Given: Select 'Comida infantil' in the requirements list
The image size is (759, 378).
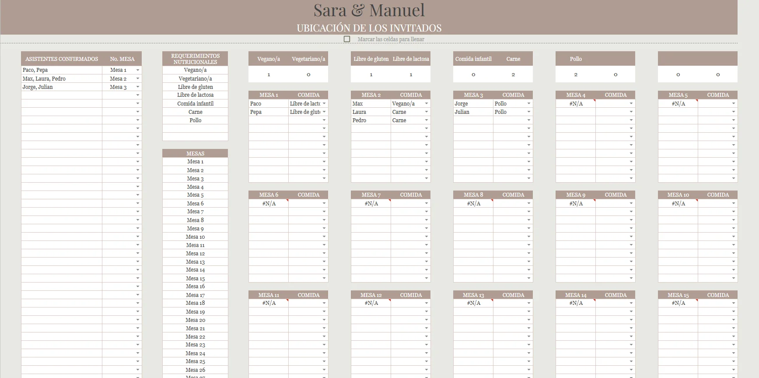Looking at the screenshot, I should click(195, 104).
